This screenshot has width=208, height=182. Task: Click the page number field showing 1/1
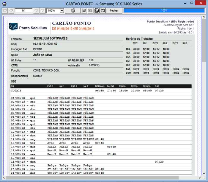pyautogui.click(x=23, y=10)
